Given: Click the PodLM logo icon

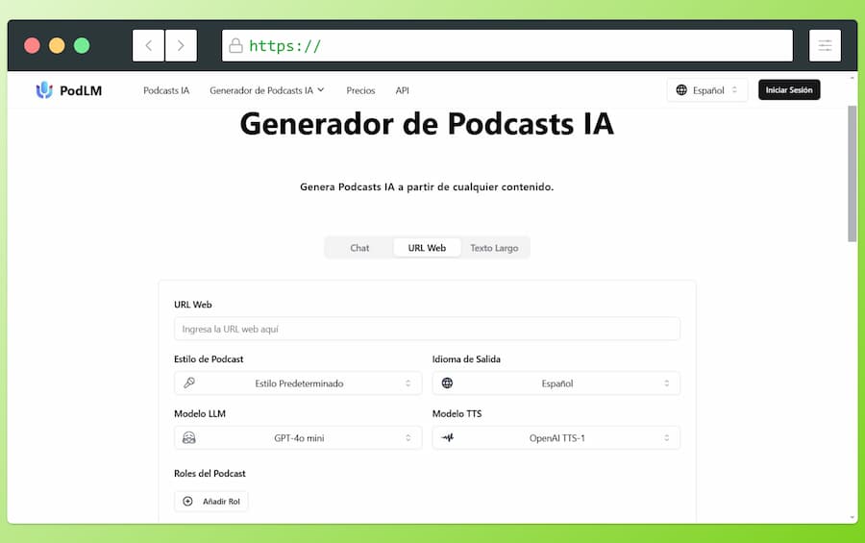Looking at the screenshot, I should tap(44, 90).
